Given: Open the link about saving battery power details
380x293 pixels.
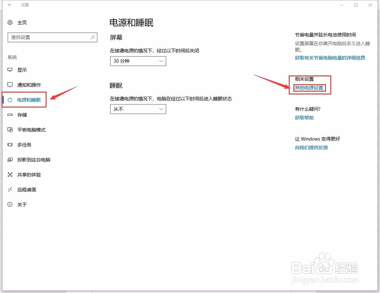Looking at the screenshot, I should point(329,58).
